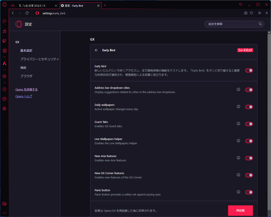Open History clock icon in sidebar
Viewport: 271px width, 217px height.
5,89
